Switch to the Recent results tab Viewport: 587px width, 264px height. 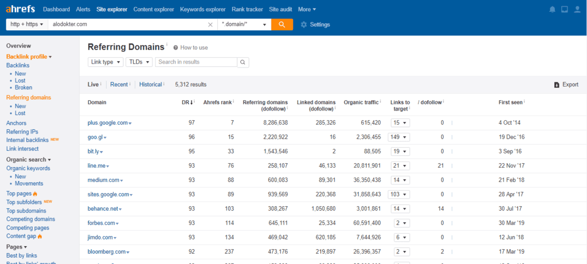click(119, 85)
